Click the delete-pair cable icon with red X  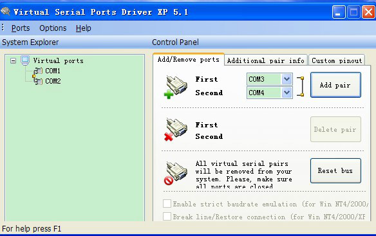click(x=176, y=129)
